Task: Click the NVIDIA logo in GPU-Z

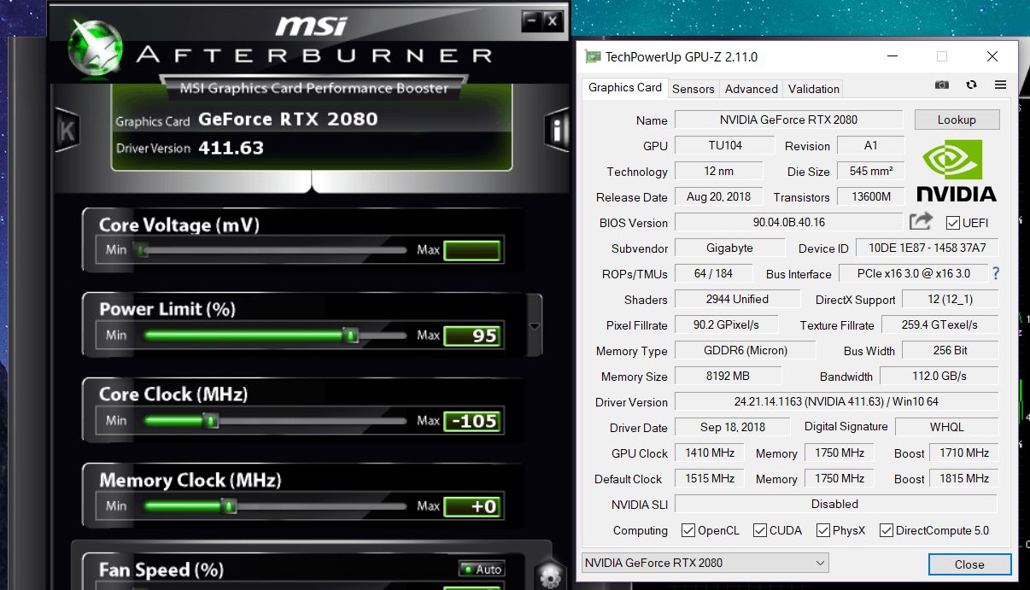Action: [x=956, y=171]
